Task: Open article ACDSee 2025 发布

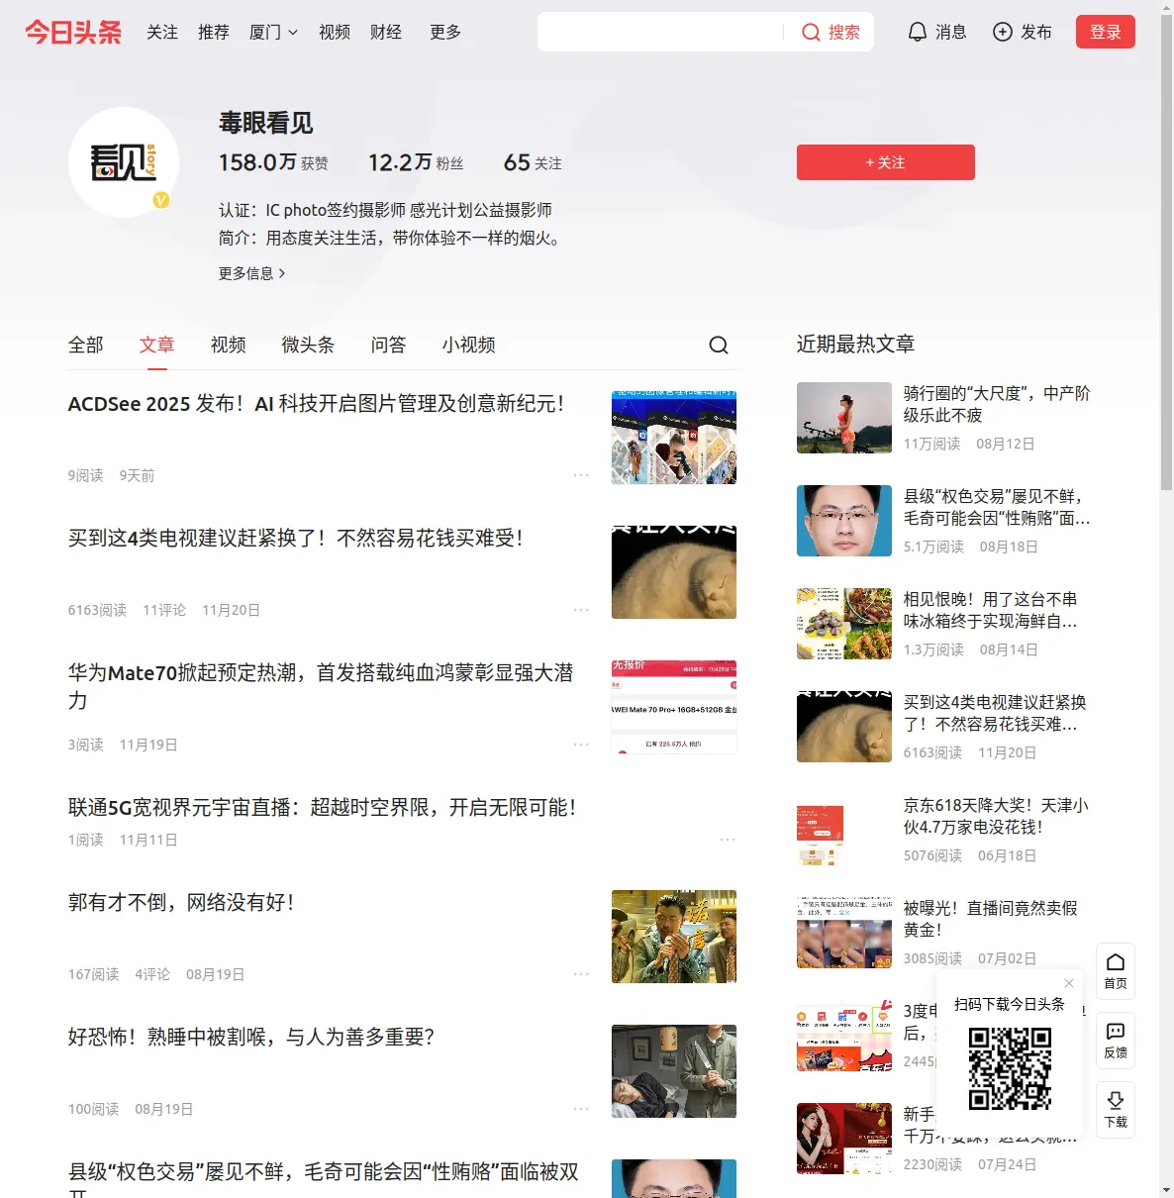Action: (317, 404)
